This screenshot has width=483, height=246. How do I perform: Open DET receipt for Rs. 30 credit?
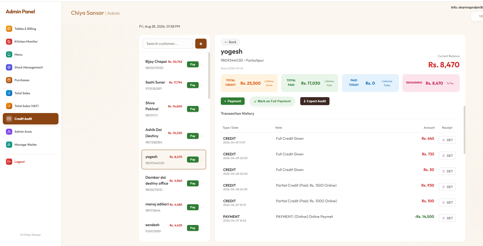click(x=447, y=171)
